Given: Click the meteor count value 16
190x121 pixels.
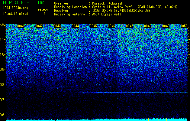Looking at the screenshot, I should tap(44, 14).
